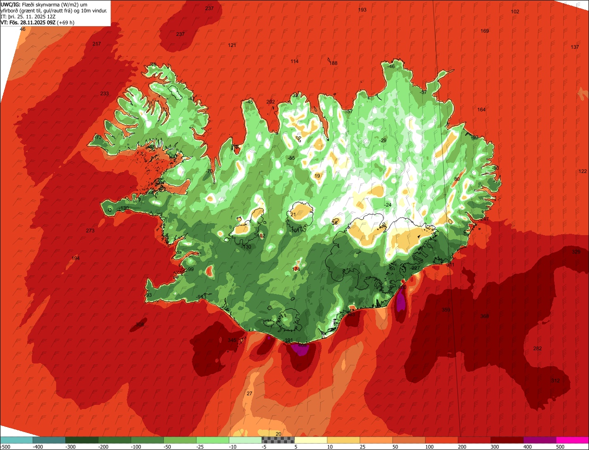Click the map value 169 in the northeast sea
589x450 pixels.
point(485,31)
